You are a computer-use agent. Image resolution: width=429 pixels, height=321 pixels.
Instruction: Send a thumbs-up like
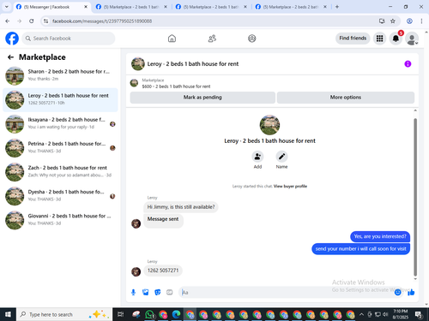(x=411, y=292)
